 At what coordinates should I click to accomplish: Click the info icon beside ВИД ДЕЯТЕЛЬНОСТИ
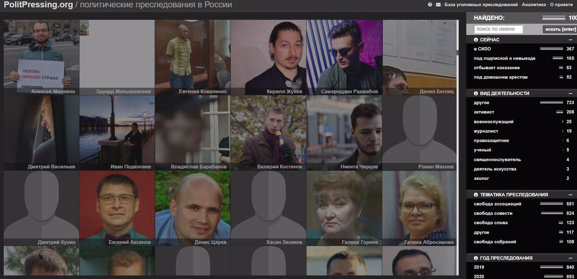(x=476, y=94)
